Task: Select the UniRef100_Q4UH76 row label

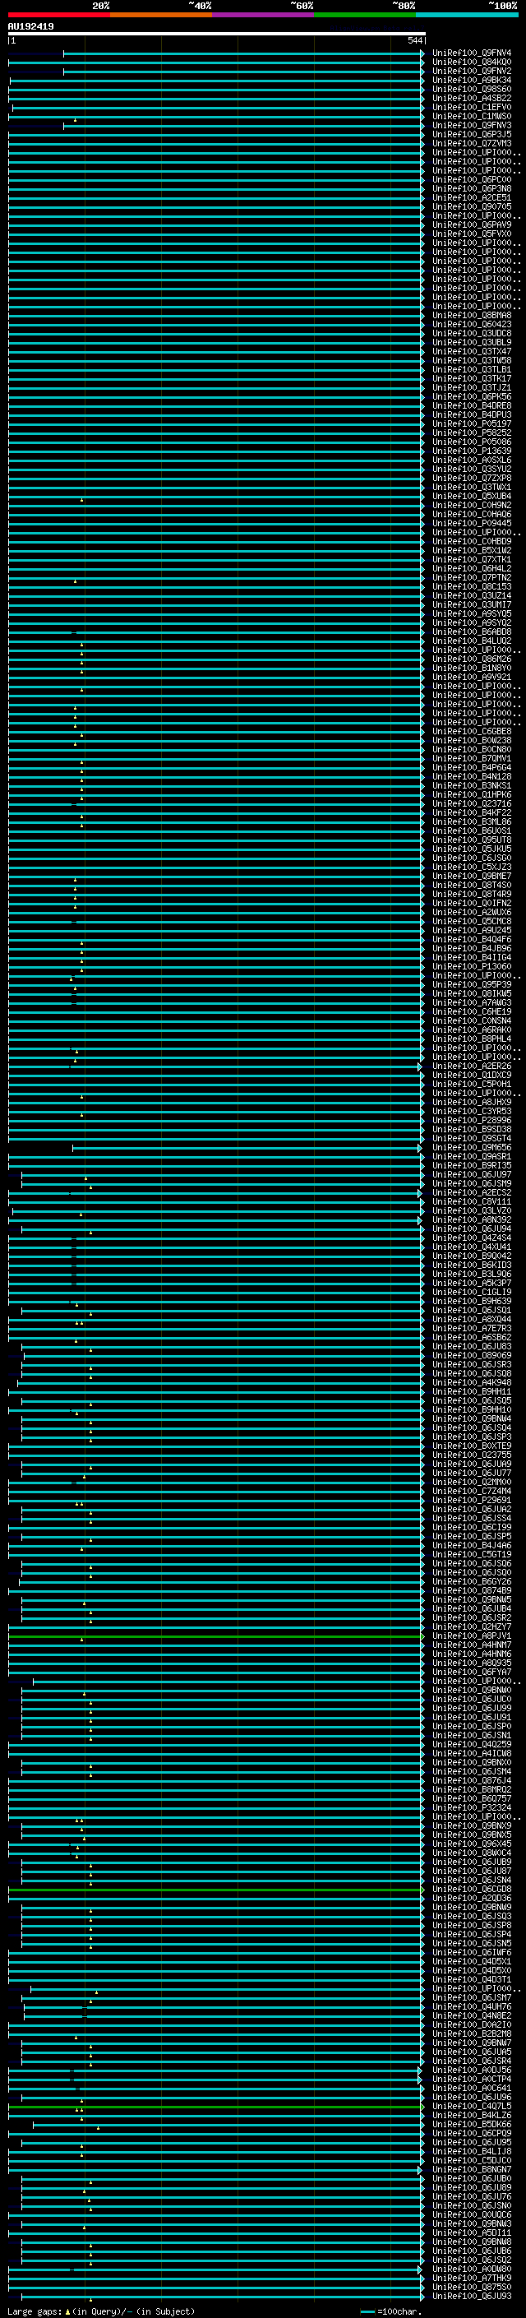Action: point(472,2006)
